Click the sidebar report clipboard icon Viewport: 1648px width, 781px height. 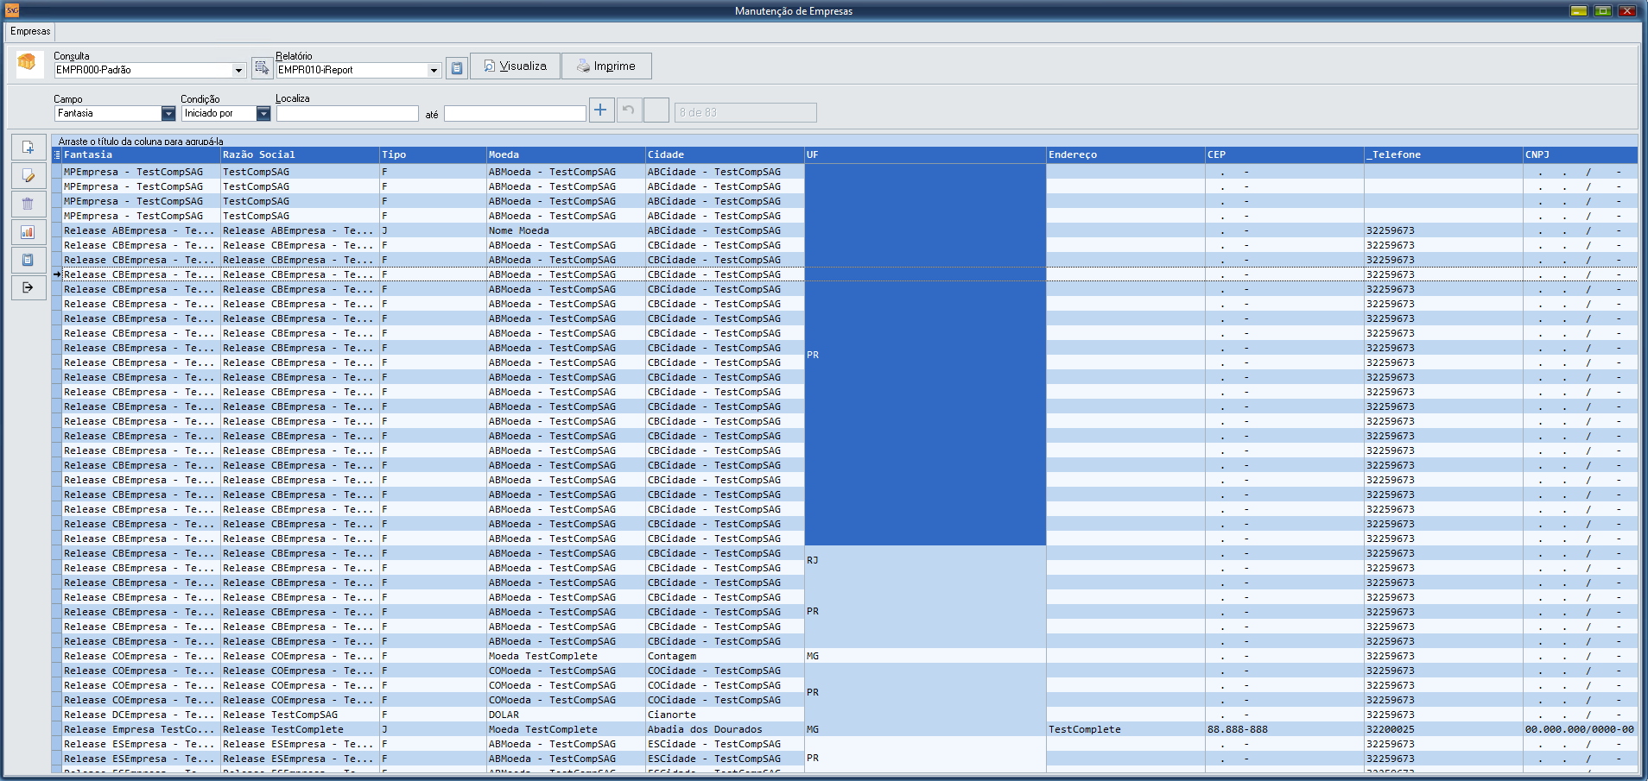coord(29,259)
